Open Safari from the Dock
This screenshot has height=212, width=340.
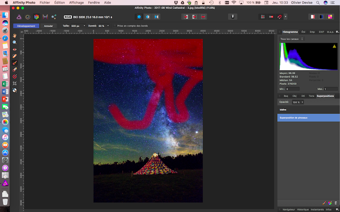(x=5, y=38)
